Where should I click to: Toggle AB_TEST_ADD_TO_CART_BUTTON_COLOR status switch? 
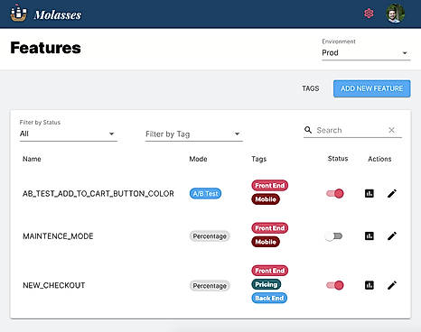(x=334, y=193)
